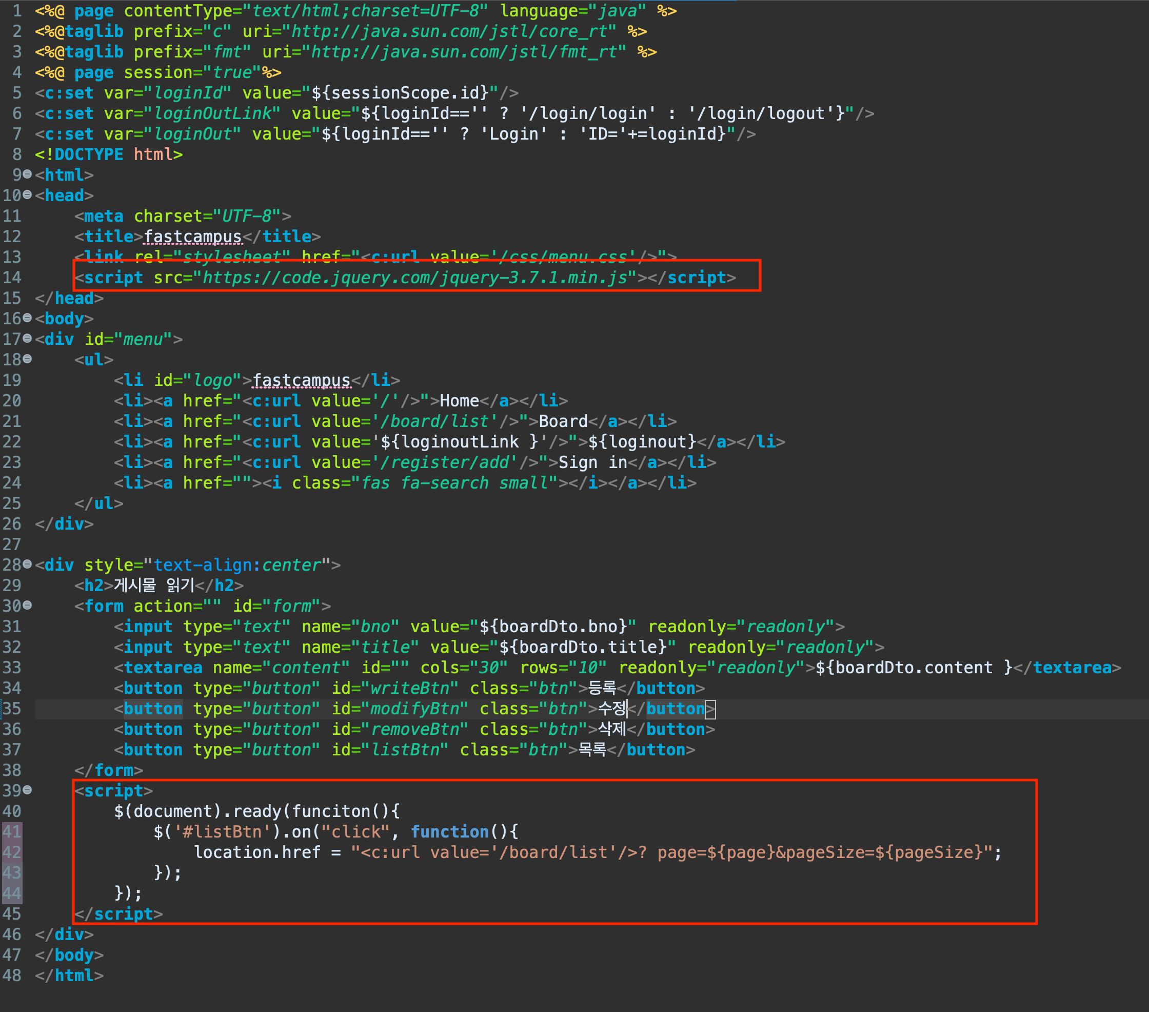Click highlighted line number 42 in gutter
The image size is (1149, 1012).
coord(12,852)
